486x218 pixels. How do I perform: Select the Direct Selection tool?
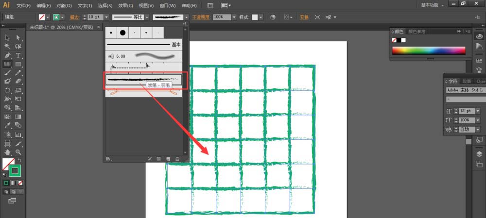(18, 38)
